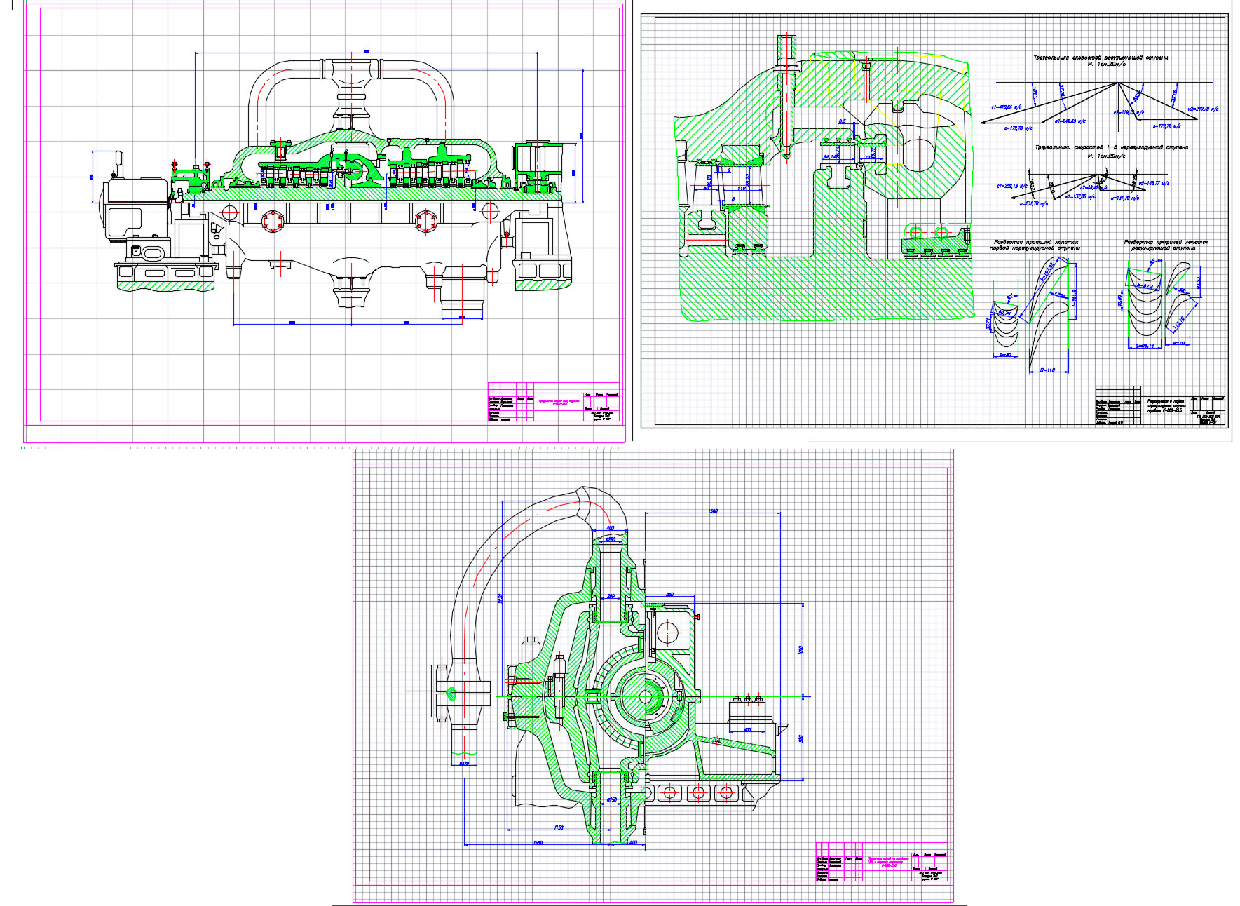This screenshot has width=1240, height=906.
Task: Click the title block of the velocity triangles sheet
Action: click(1160, 405)
